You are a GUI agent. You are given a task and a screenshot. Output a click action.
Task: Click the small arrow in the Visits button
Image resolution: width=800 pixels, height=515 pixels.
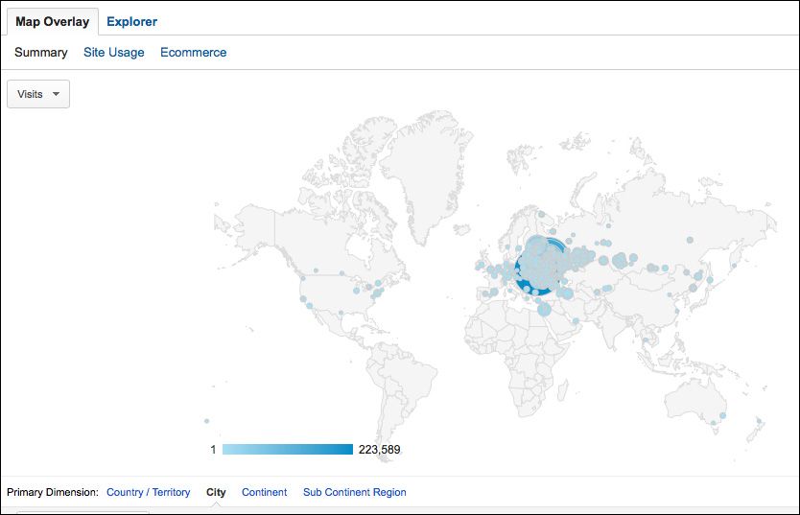(x=57, y=94)
